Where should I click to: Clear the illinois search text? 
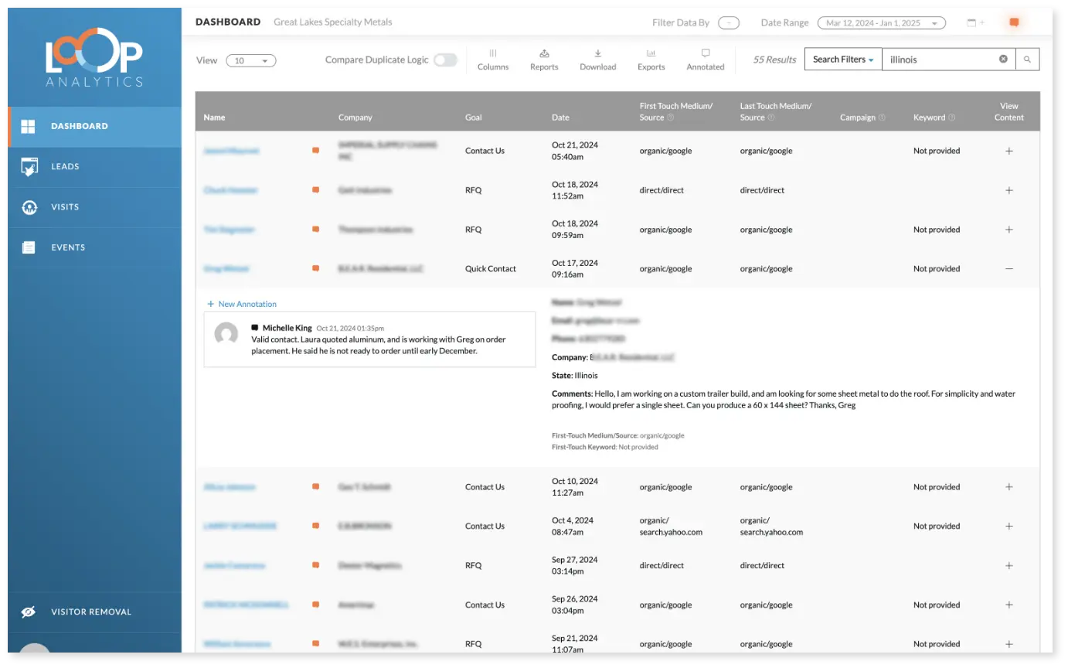point(1003,60)
